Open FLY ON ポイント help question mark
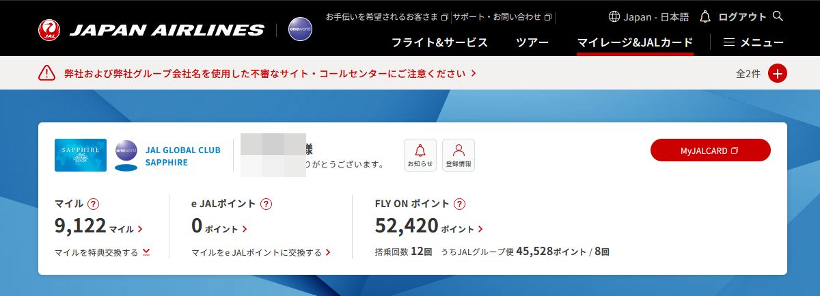The height and width of the screenshot is (296, 820). click(x=460, y=204)
